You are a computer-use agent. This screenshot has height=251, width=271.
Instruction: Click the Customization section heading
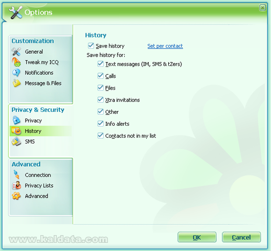click(x=33, y=41)
